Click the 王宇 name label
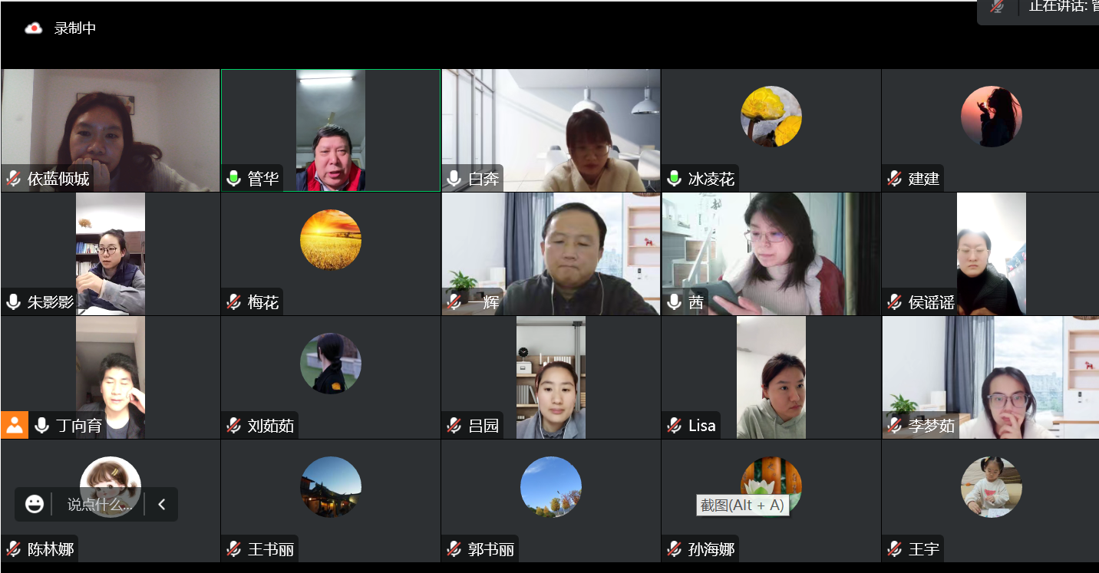This screenshot has width=1099, height=573. pyautogui.click(x=924, y=549)
